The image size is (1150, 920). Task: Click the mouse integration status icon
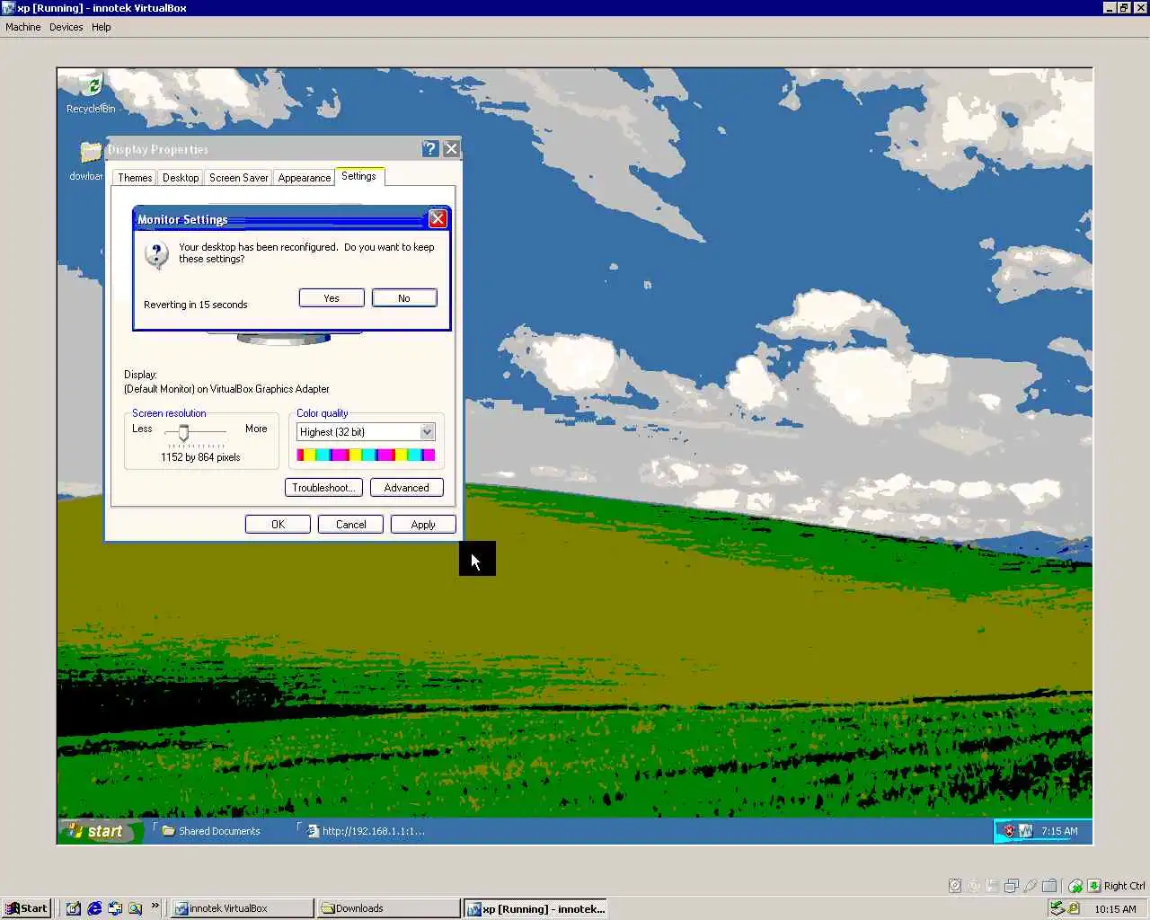1075,886
